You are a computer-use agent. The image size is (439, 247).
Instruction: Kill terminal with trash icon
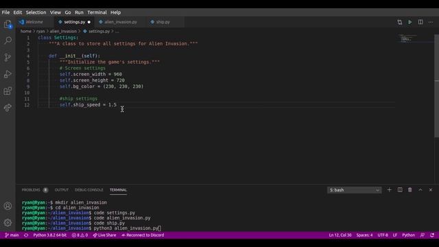pyautogui.click(x=410, y=190)
